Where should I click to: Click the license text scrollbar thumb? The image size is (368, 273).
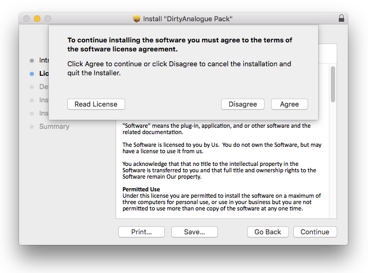(x=333, y=84)
